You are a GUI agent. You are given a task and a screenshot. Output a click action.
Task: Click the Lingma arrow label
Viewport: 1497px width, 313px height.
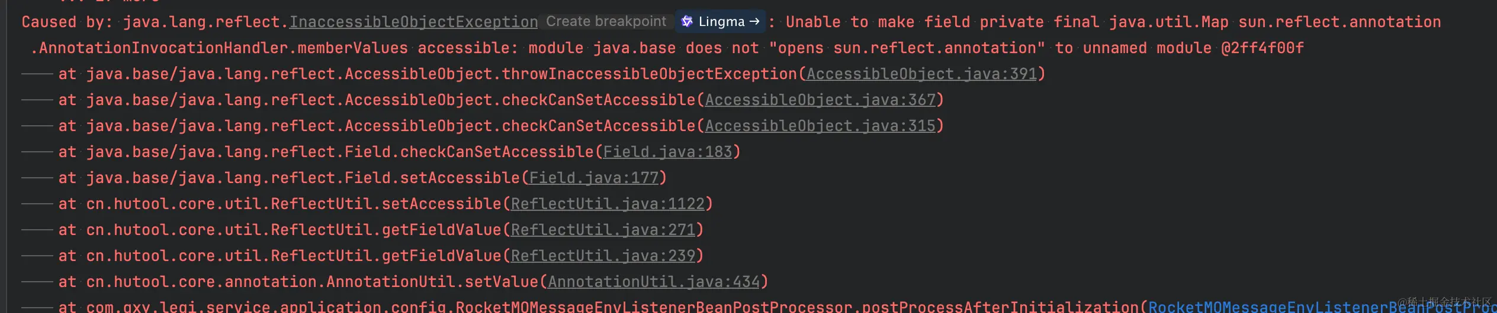click(729, 22)
